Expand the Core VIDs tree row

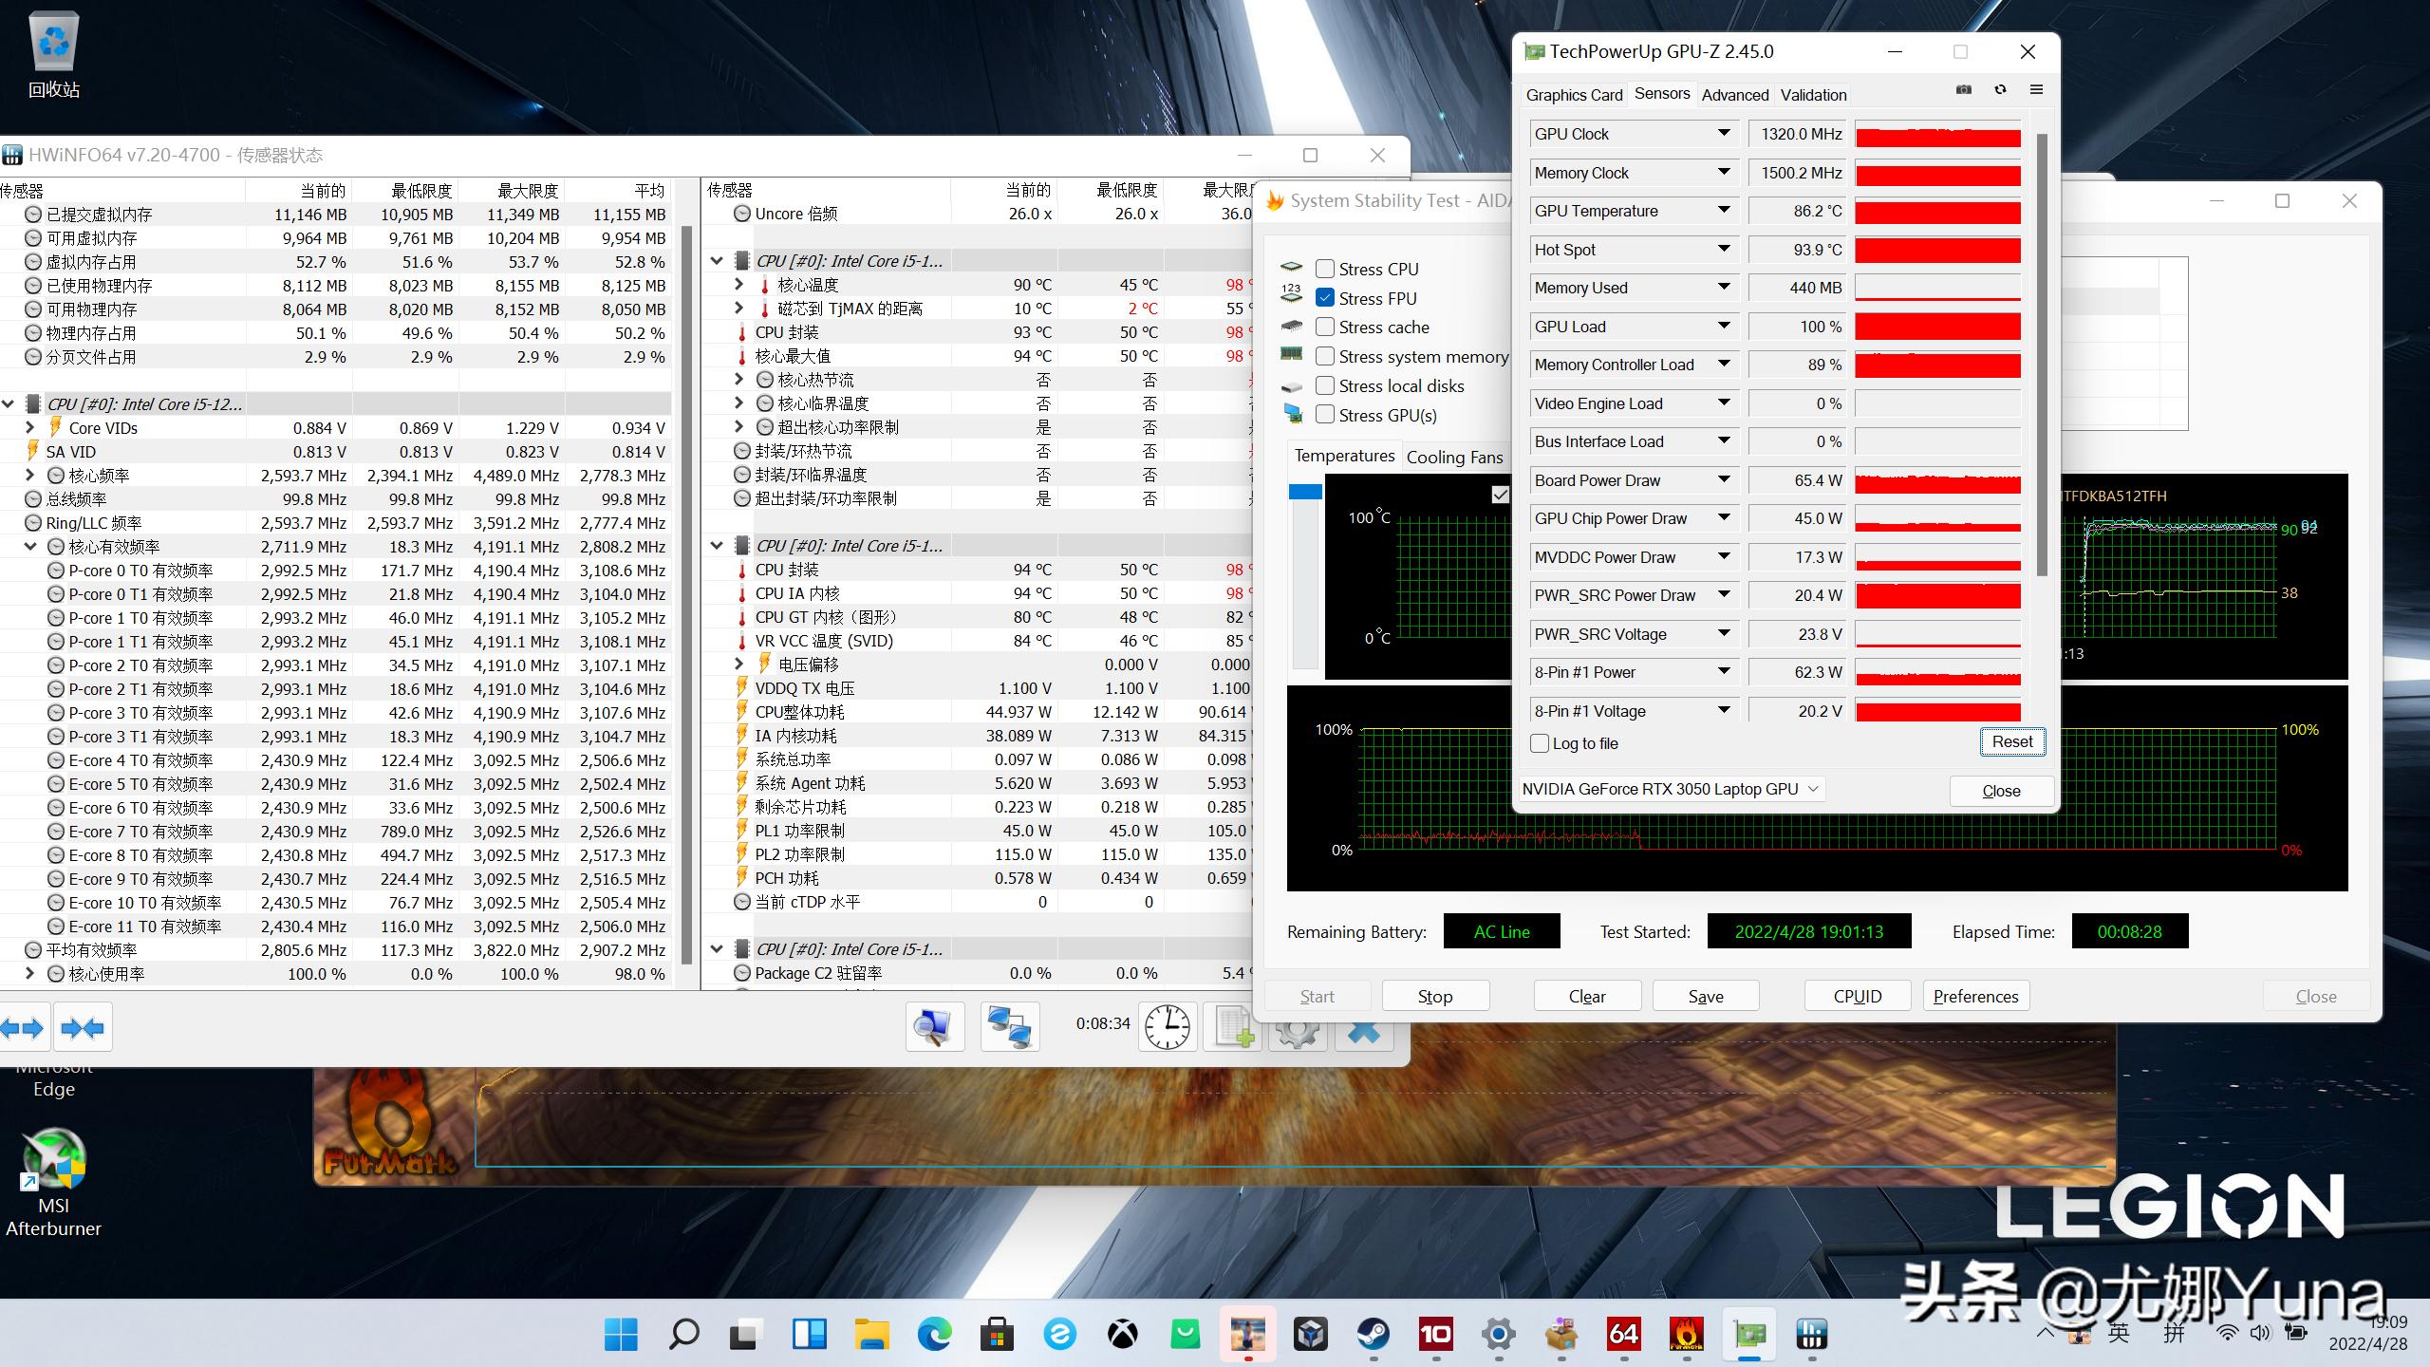[x=30, y=428]
